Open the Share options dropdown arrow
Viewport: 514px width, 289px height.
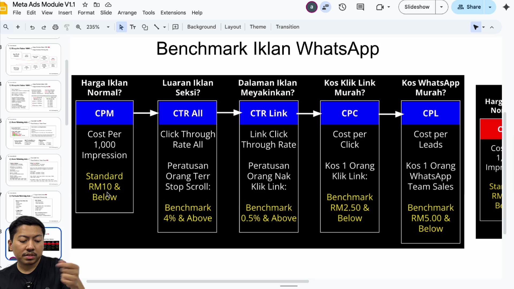[490, 7]
